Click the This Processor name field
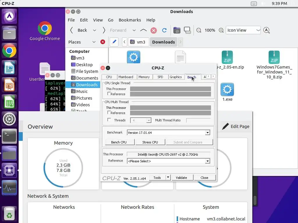298x223 pixels. (168, 154)
